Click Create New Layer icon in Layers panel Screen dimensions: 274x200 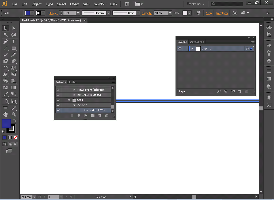[240, 91]
